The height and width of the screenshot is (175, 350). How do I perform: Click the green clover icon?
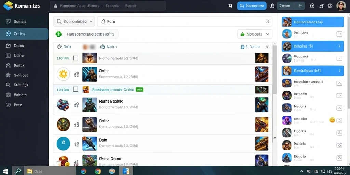[x=58, y=34]
